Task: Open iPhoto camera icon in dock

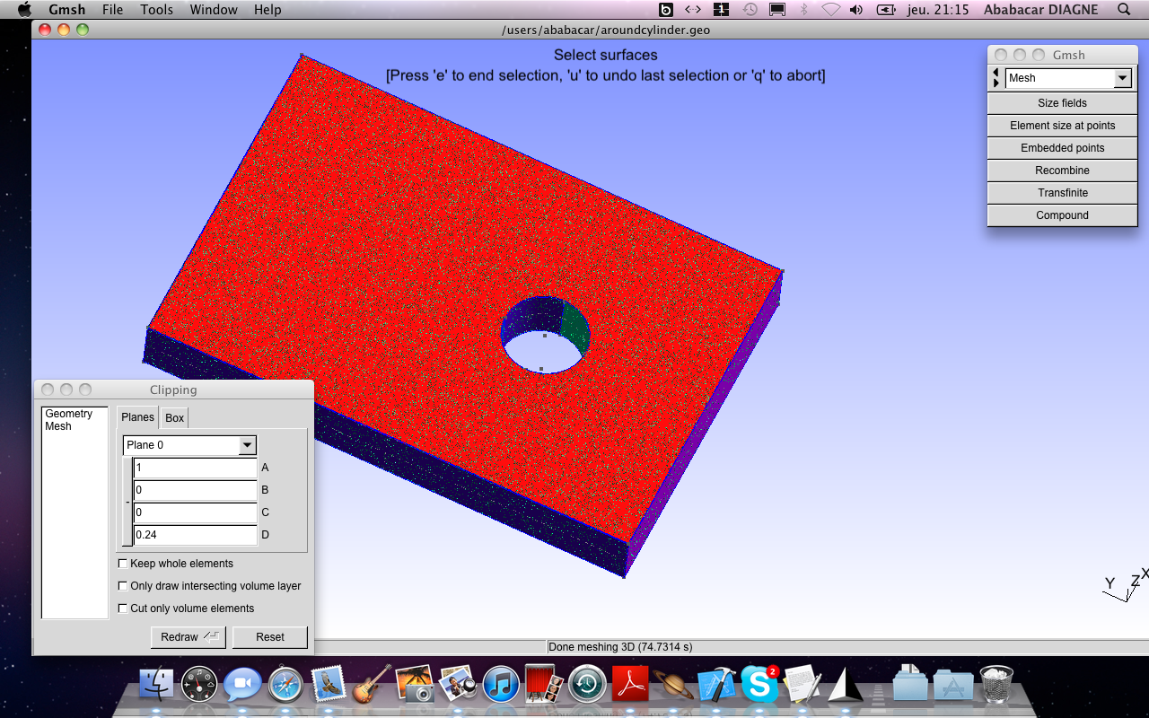Action: [415, 685]
